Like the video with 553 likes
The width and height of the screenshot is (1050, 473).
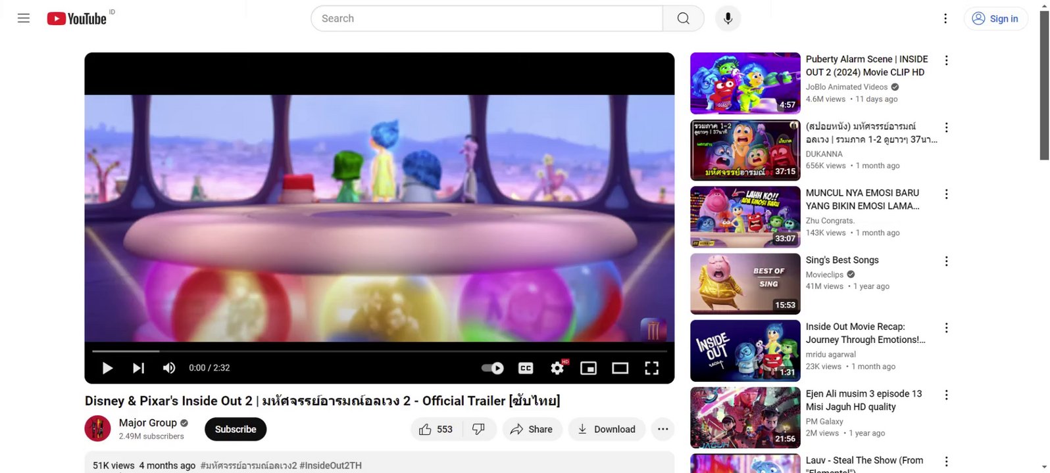click(437, 429)
